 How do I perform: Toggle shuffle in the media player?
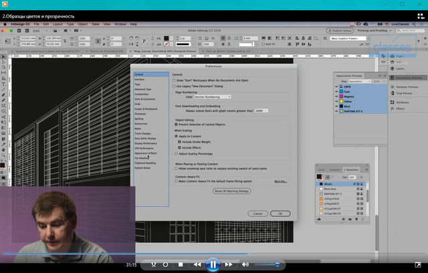tap(153, 265)
